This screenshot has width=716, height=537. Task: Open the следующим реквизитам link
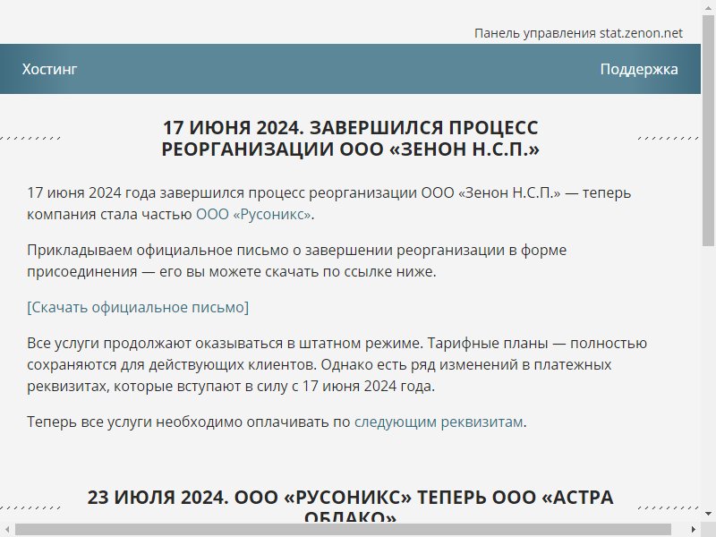pos(439,422)
